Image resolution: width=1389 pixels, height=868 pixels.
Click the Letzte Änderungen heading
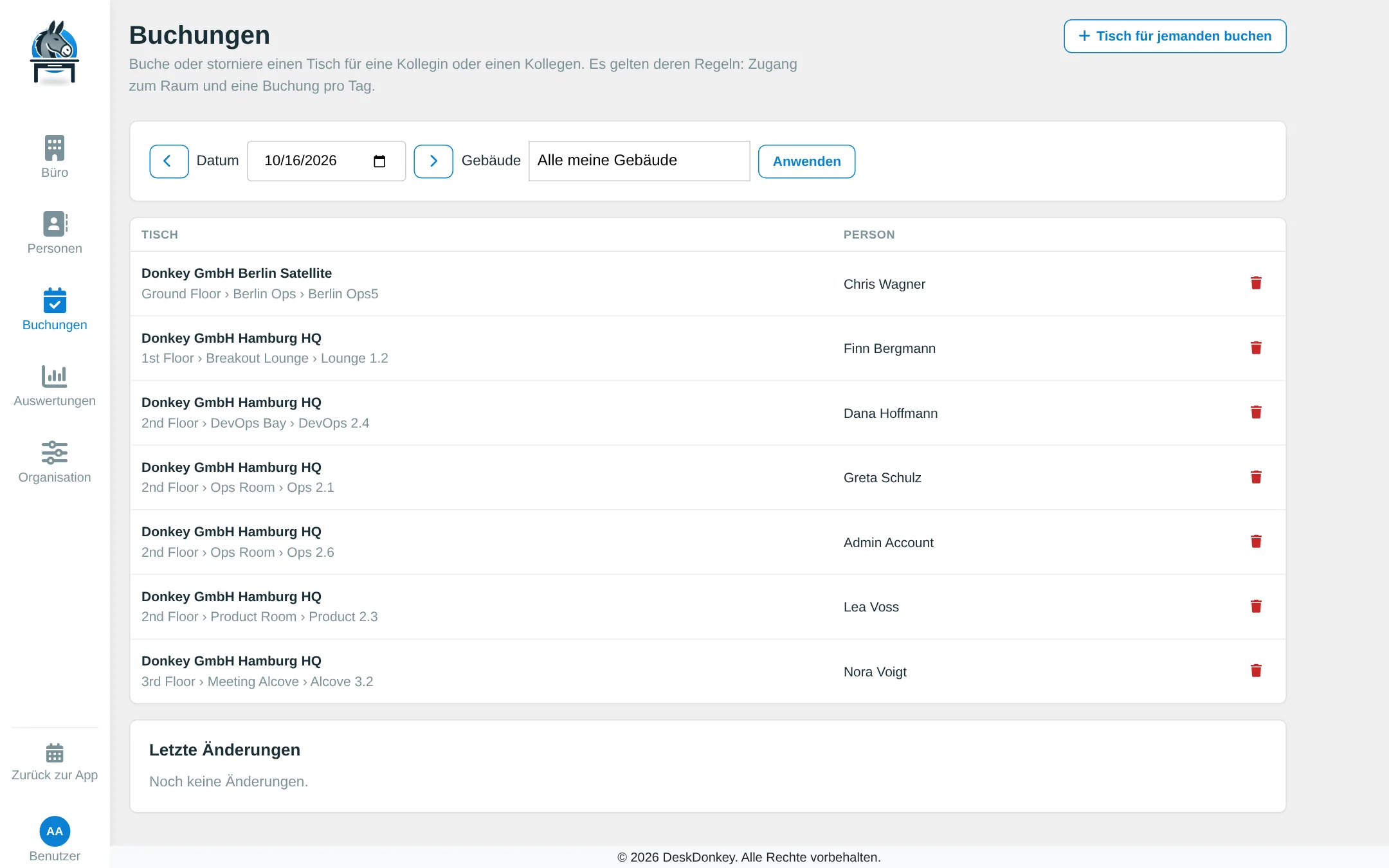[x=224, y=750]
